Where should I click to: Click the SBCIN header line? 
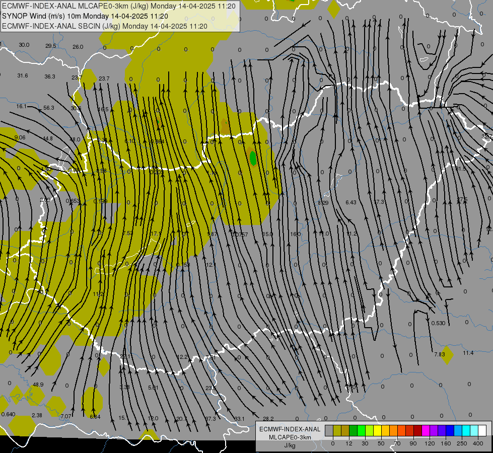105,26
